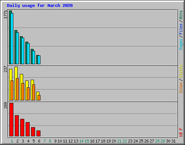Click the day label 13

click(x=76, y=141)
